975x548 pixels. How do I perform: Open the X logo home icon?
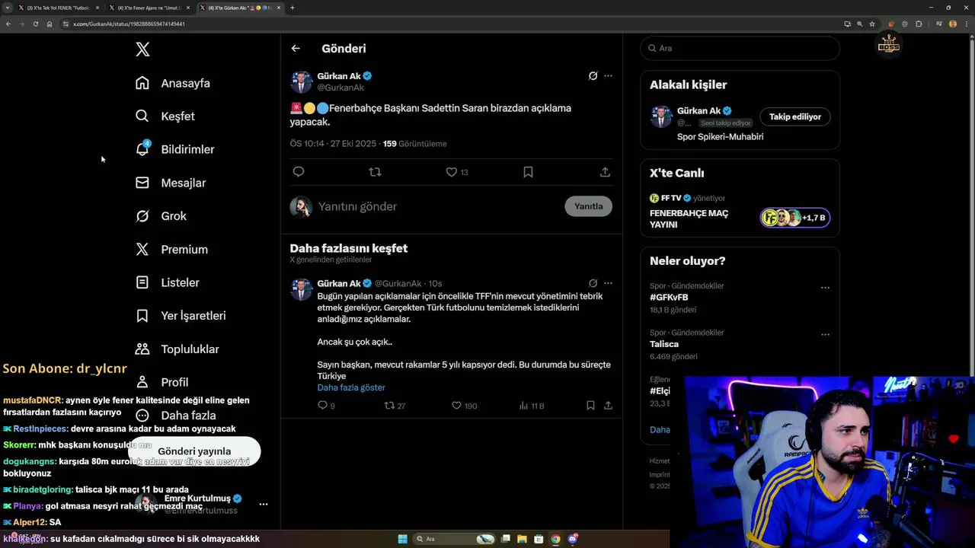[142, 49]
